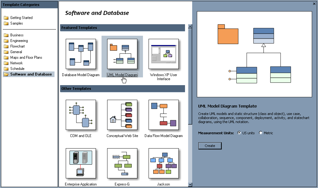Switch measurement units to Metric
The image size is (318, 188).
coord(261,133)
